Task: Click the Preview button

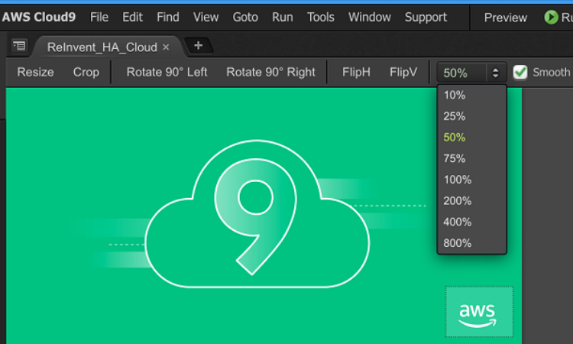Action: point(506,18)
